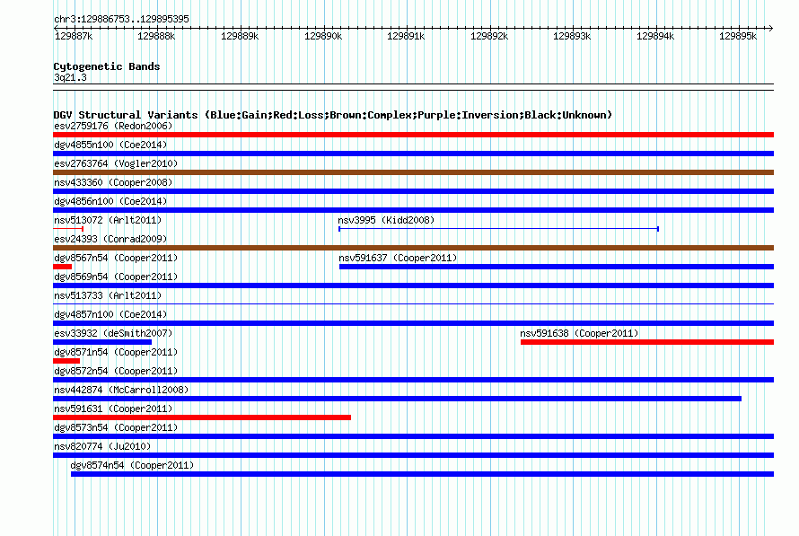Open nsv820774 (Ju2010) label
Viewport: 799px width, 536px height.
[102, 446]
